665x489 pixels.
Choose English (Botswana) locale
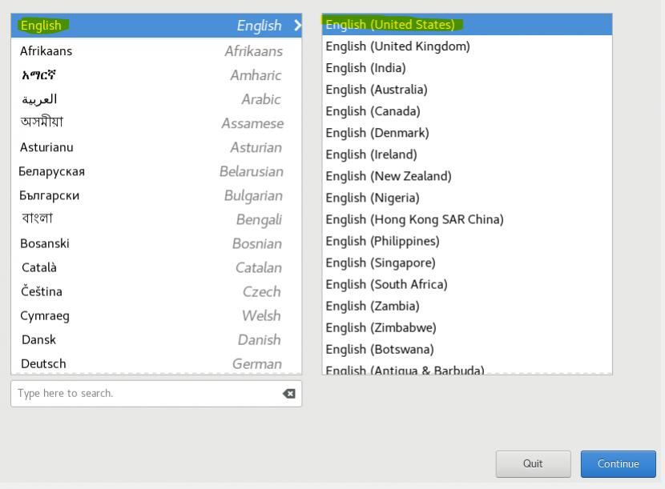(x=467, y=349)
